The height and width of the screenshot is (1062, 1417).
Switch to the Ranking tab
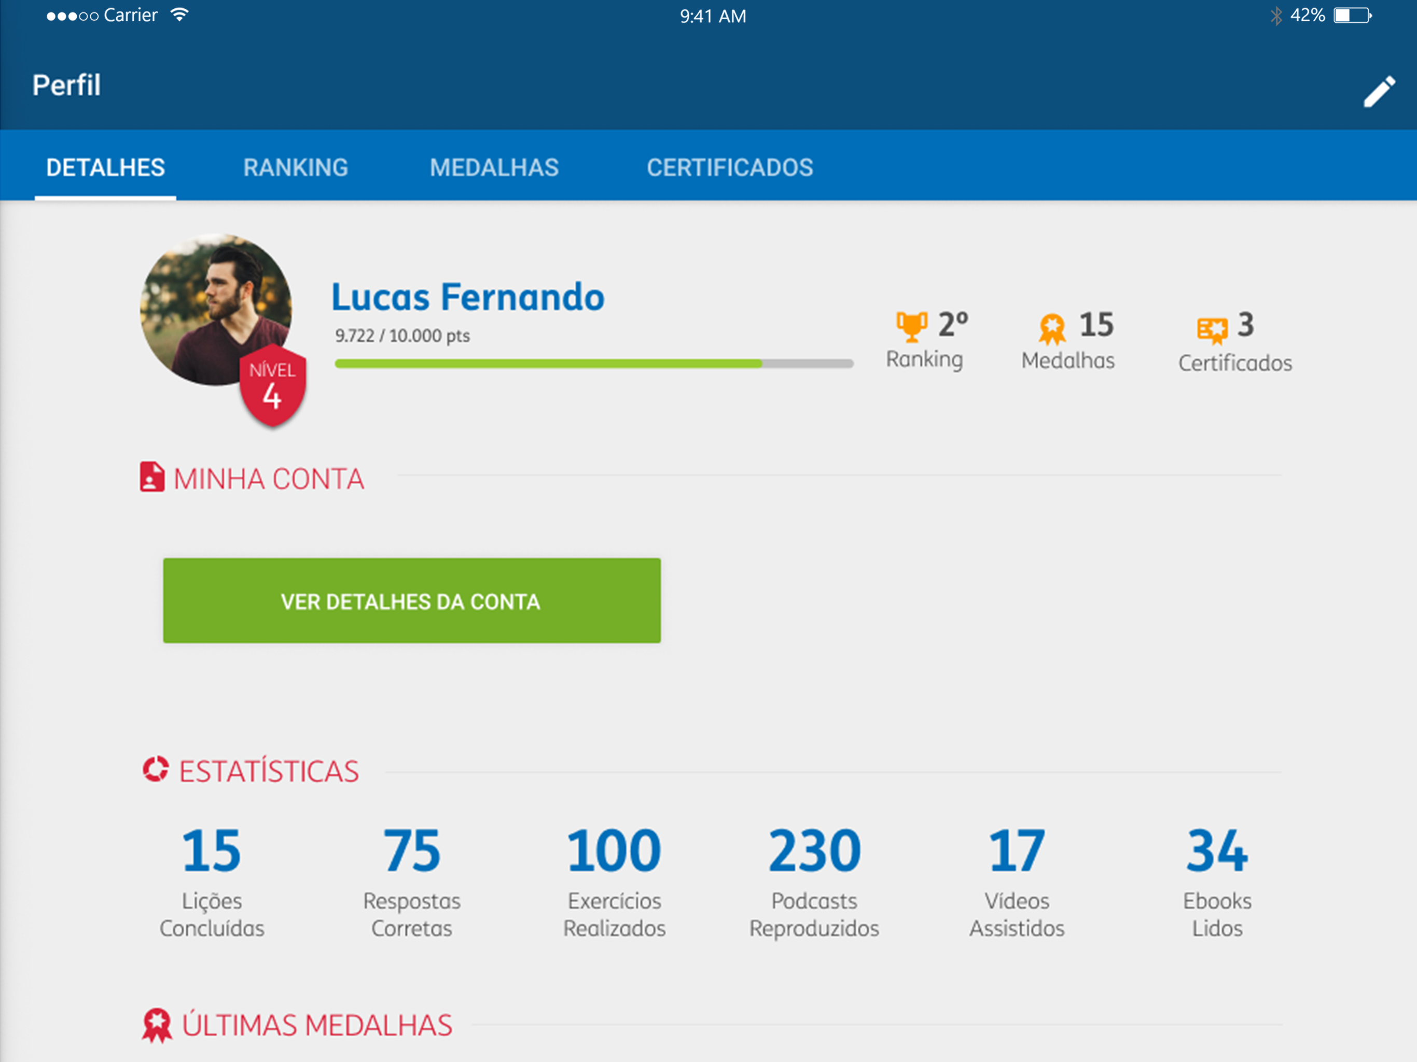coord(295,167)
